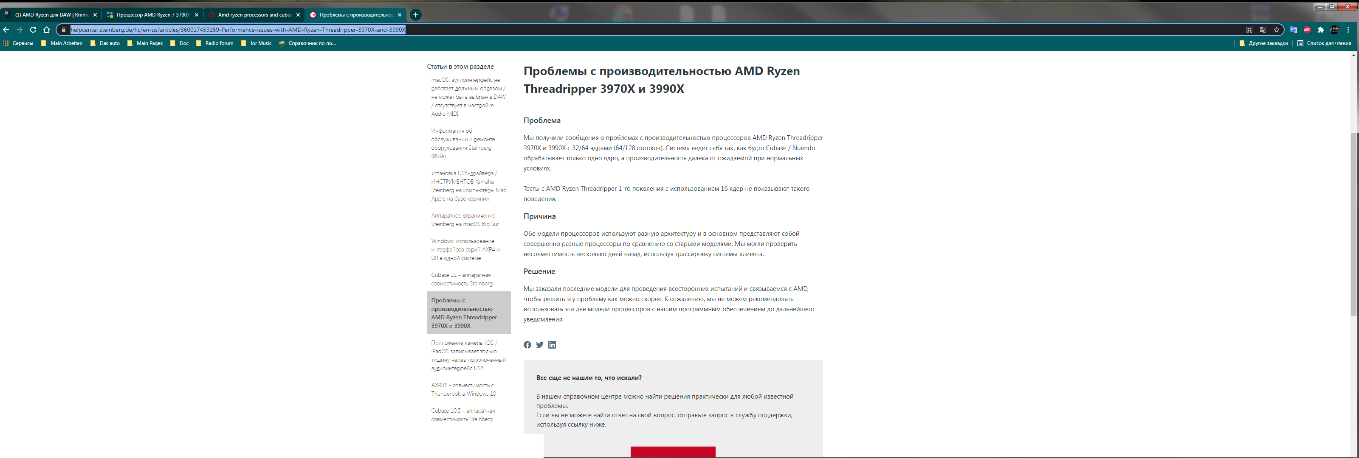The height and width of the screenshot is (458, 1359).
Task: Close the active Проблемы с производительностью tab
Action: [x=399, y=15]
